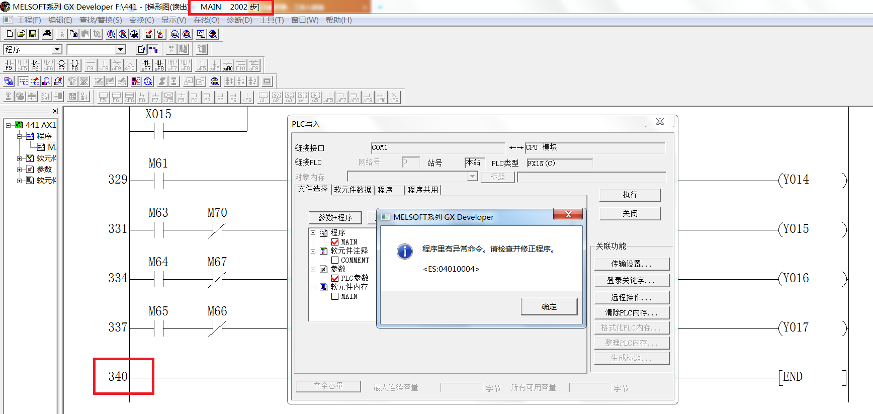The width and height of the screenshot is (873, 414).
Task: Insert coil F7 ladder icon
Action: (x=61, y=65)
